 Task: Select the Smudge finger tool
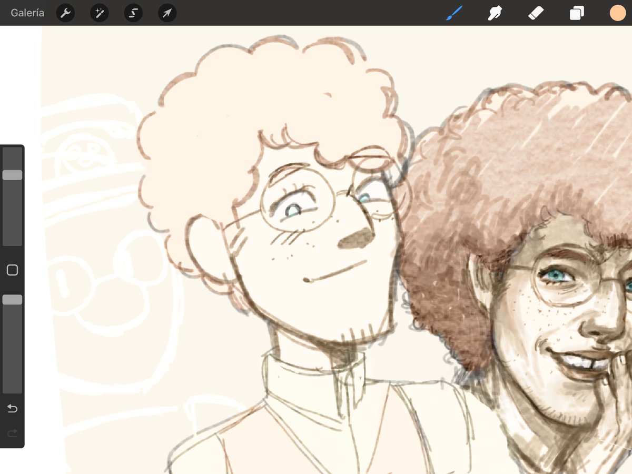click(495, 13)
